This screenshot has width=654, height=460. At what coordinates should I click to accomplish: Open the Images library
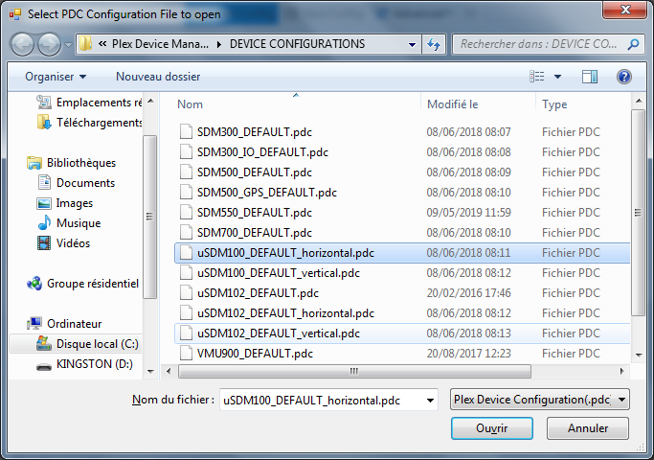[65, 203]
